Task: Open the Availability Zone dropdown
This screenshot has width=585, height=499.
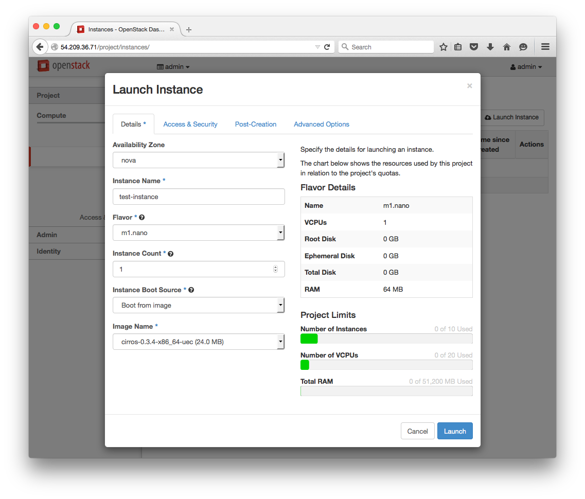Action: pyautogui.click(x=199, y=160)
